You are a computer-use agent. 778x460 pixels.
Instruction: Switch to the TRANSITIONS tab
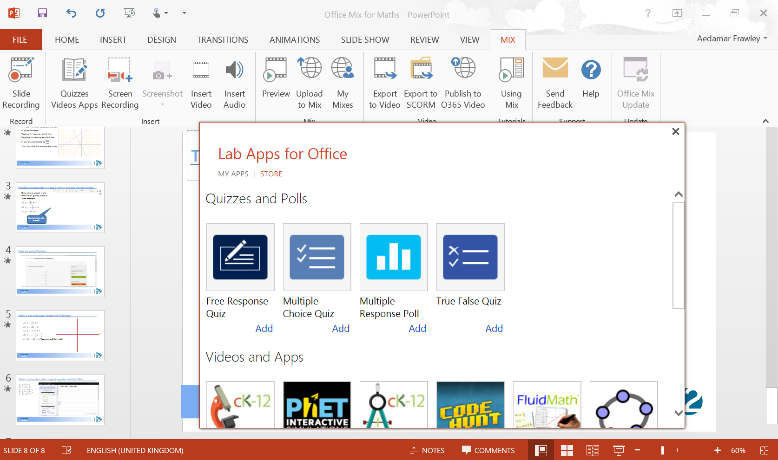tap(223, 40)
